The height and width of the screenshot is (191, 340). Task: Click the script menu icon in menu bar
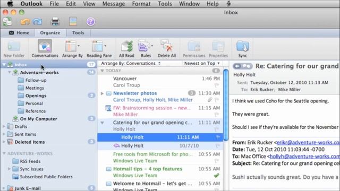(228, 4)
